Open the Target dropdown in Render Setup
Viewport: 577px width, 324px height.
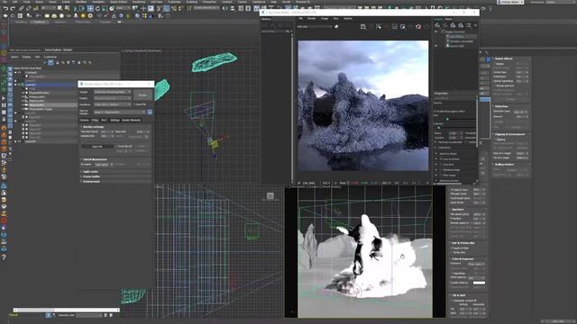112,92
